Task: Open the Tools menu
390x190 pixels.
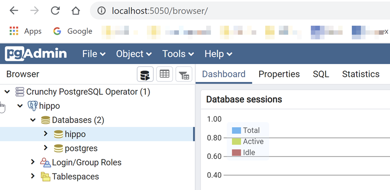Action: 178,54
